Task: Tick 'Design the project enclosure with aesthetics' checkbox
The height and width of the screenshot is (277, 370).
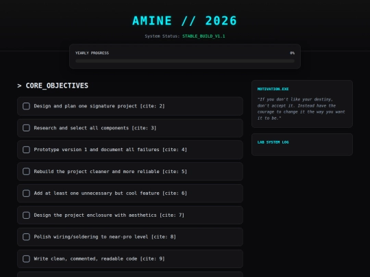Action: 26,215
